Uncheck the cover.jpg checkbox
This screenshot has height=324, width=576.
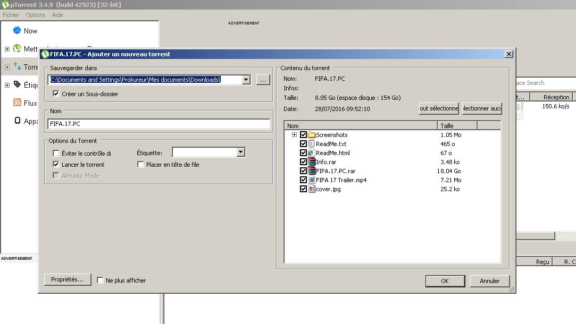[303, 189]
